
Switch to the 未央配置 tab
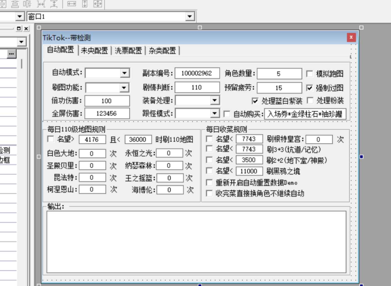pos(94,51)
